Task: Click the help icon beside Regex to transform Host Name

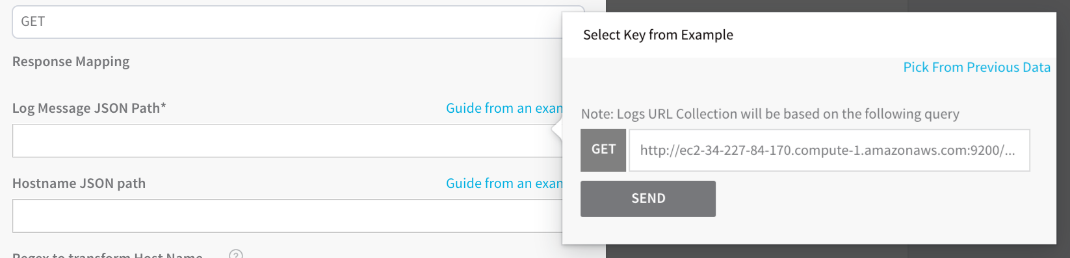Action: pyautogui.click(x=236, y=255)
